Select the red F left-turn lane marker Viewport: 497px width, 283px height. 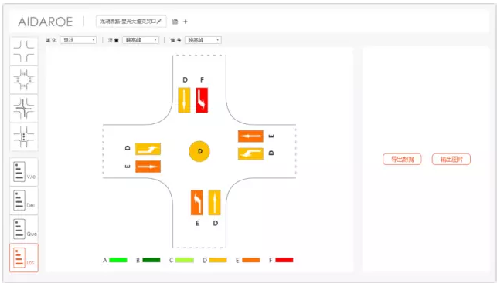(x=202, y=100)
